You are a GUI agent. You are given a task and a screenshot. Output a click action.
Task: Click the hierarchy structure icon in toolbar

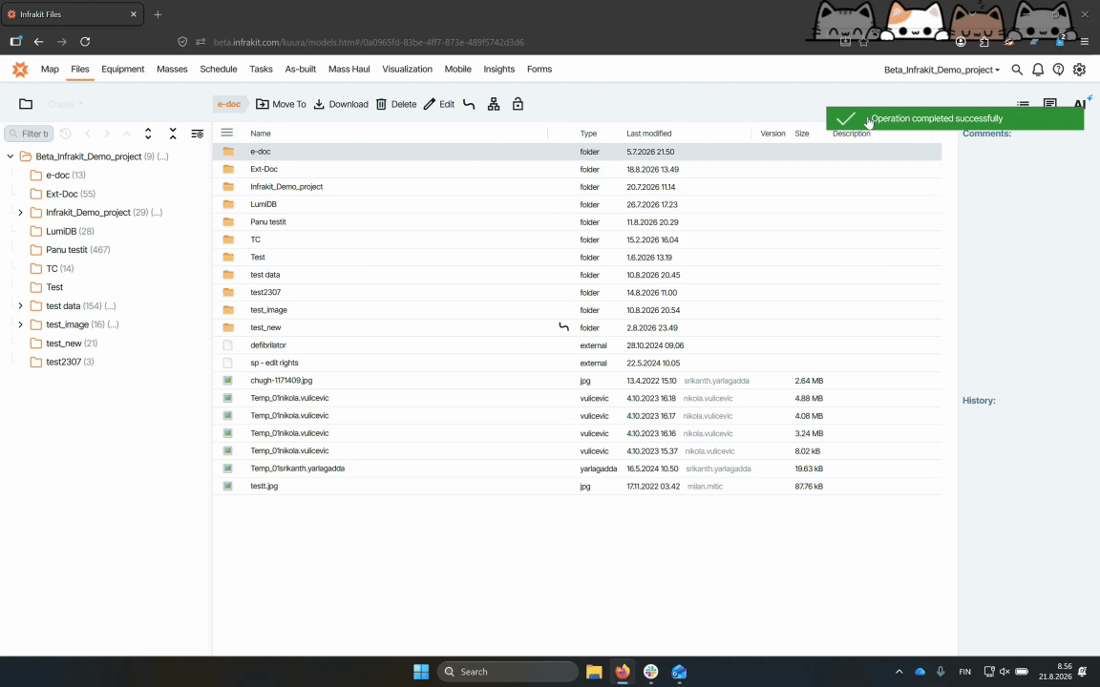coord(494,104)
